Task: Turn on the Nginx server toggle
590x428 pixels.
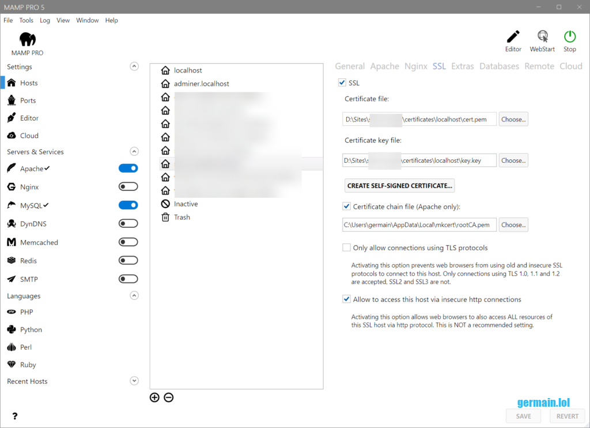Action: point(128,187)
